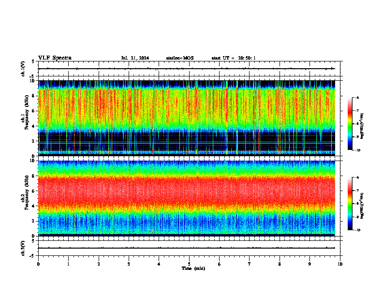Click the "VLF Spectra" plot title

pyautogui.click(x=55, y=58)
